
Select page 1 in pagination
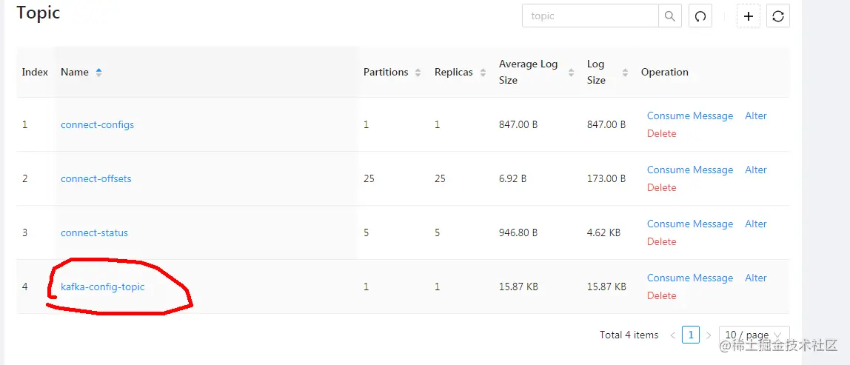(690, 335)
